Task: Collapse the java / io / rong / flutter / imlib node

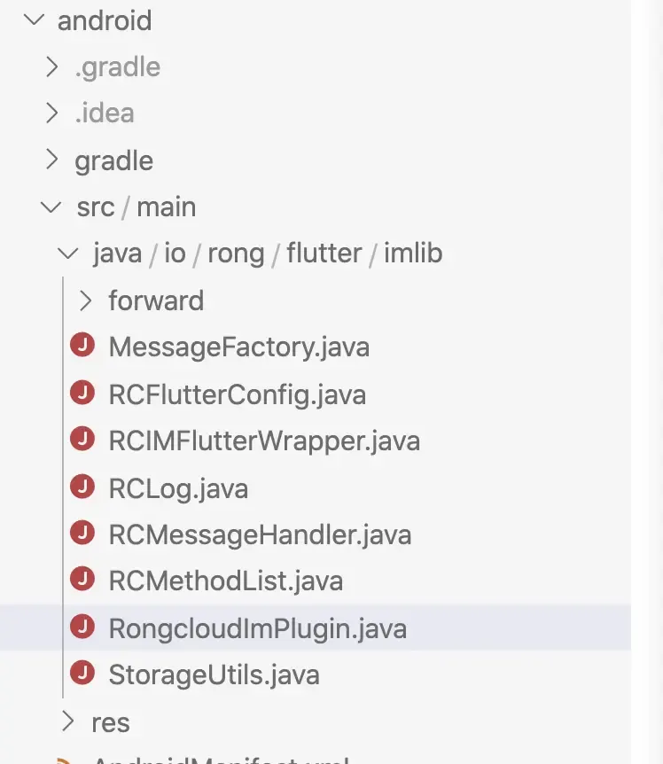Action: (x=67, y=253)
